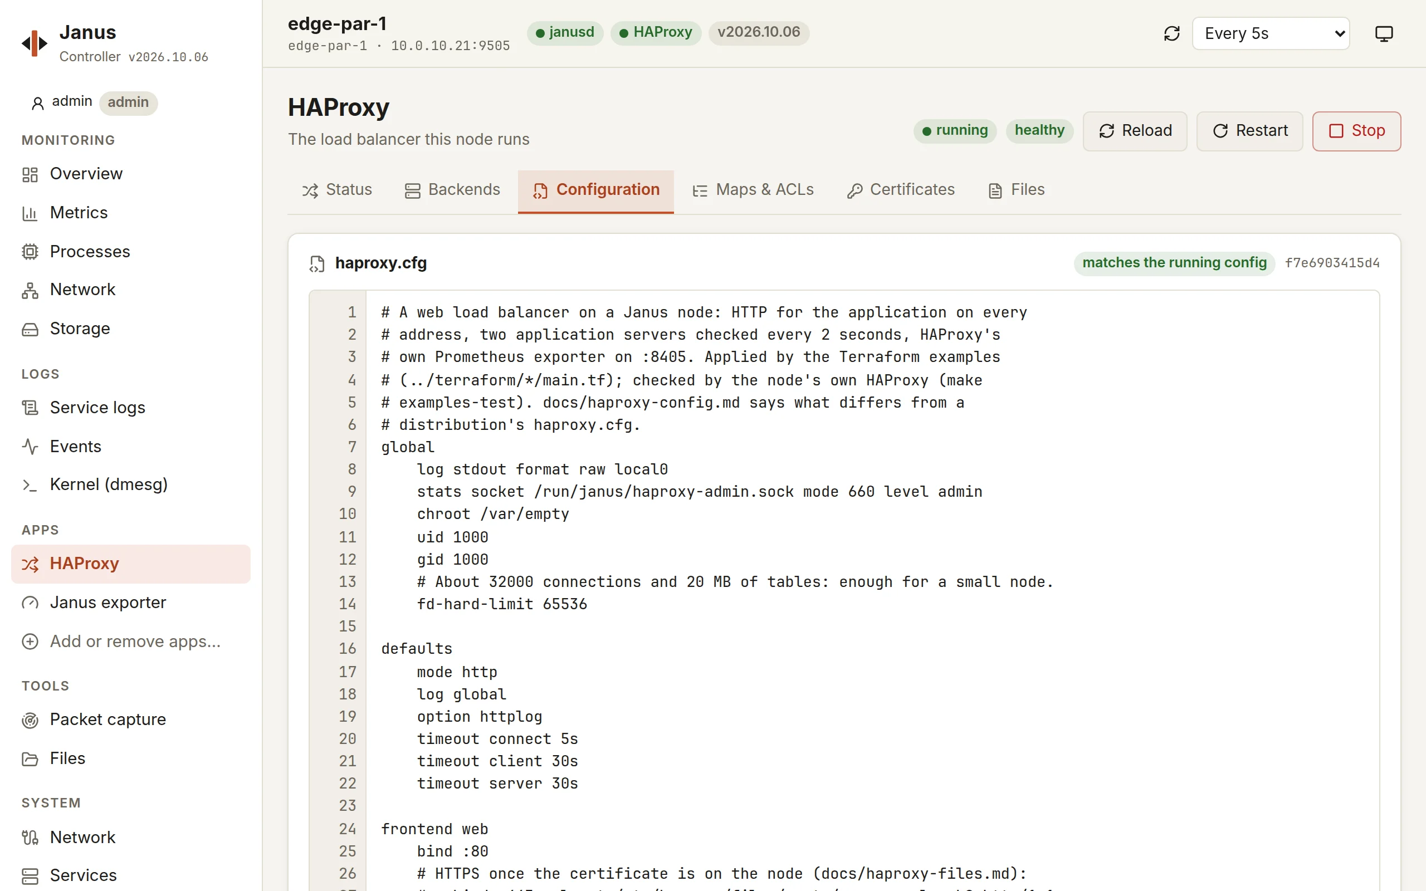Image resolution: width=1426 pixels, height=891 pixels.
Task: Click the Service logs icon
Action: click(x=30, y=408)
